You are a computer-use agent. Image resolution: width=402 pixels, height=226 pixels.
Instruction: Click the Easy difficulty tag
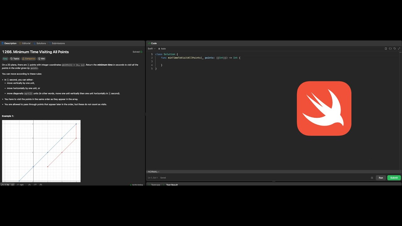[5, 59]
